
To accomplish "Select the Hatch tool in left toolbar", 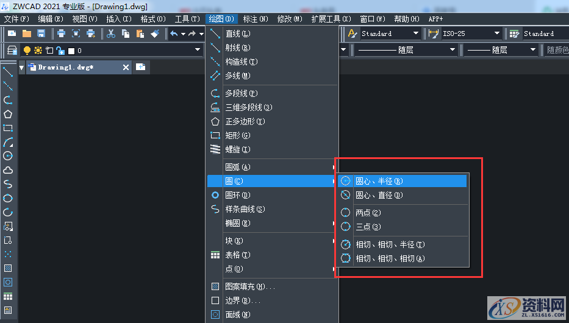I will tap(8, 268).
